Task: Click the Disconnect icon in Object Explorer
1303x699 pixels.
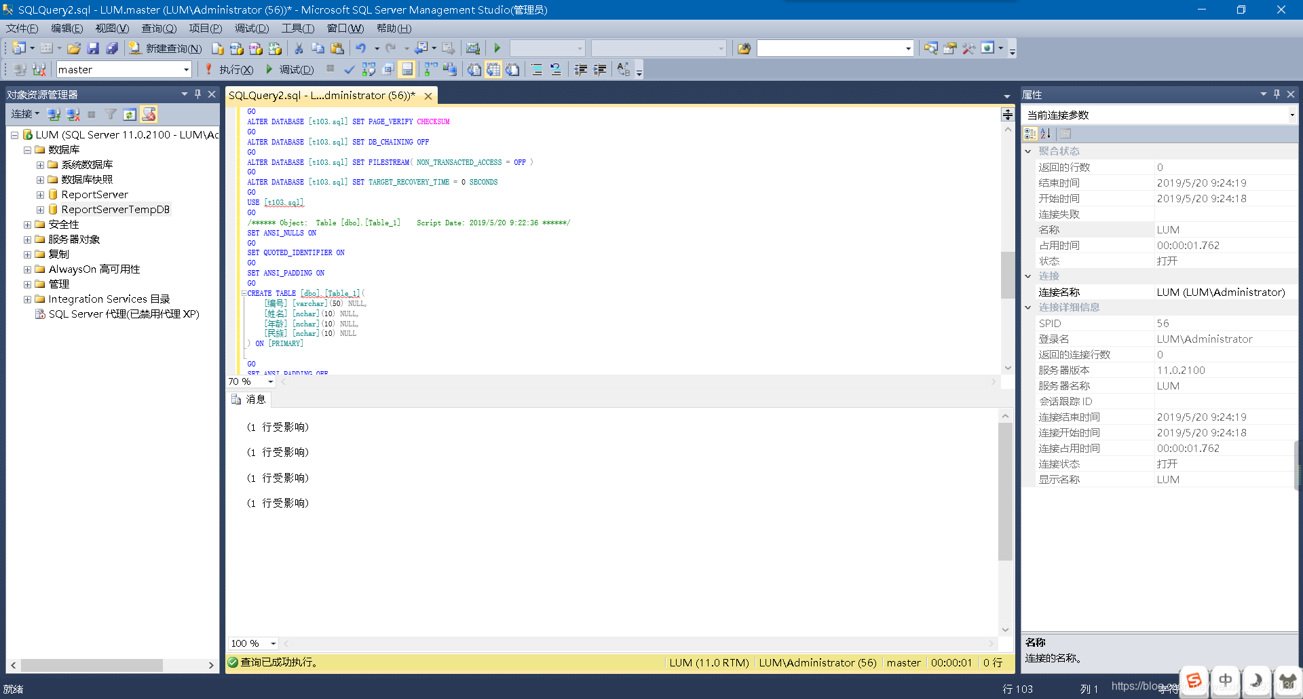Action: click(73, 114)
